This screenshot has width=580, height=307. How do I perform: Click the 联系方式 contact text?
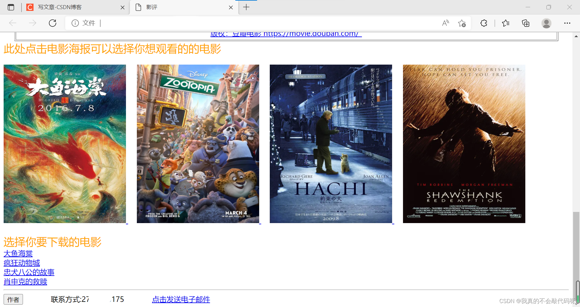87,299
